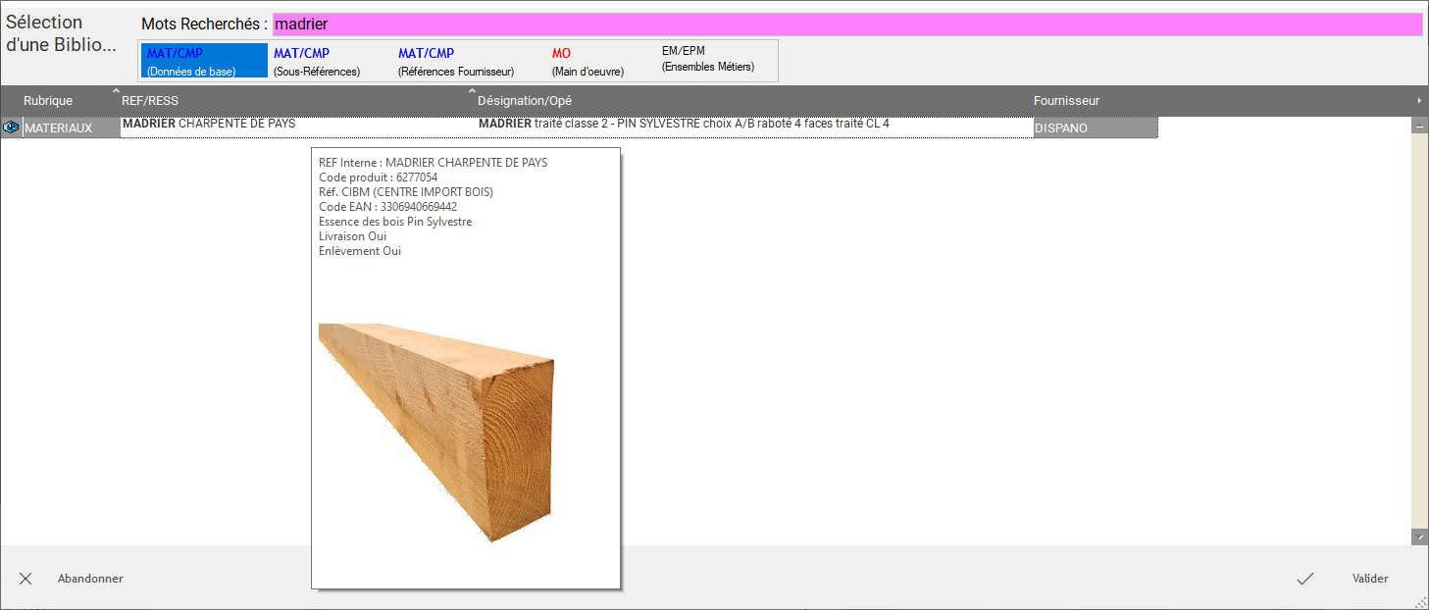Click the sort caret above Désignation/Opé
The image size is (1429, 610).
472,91
